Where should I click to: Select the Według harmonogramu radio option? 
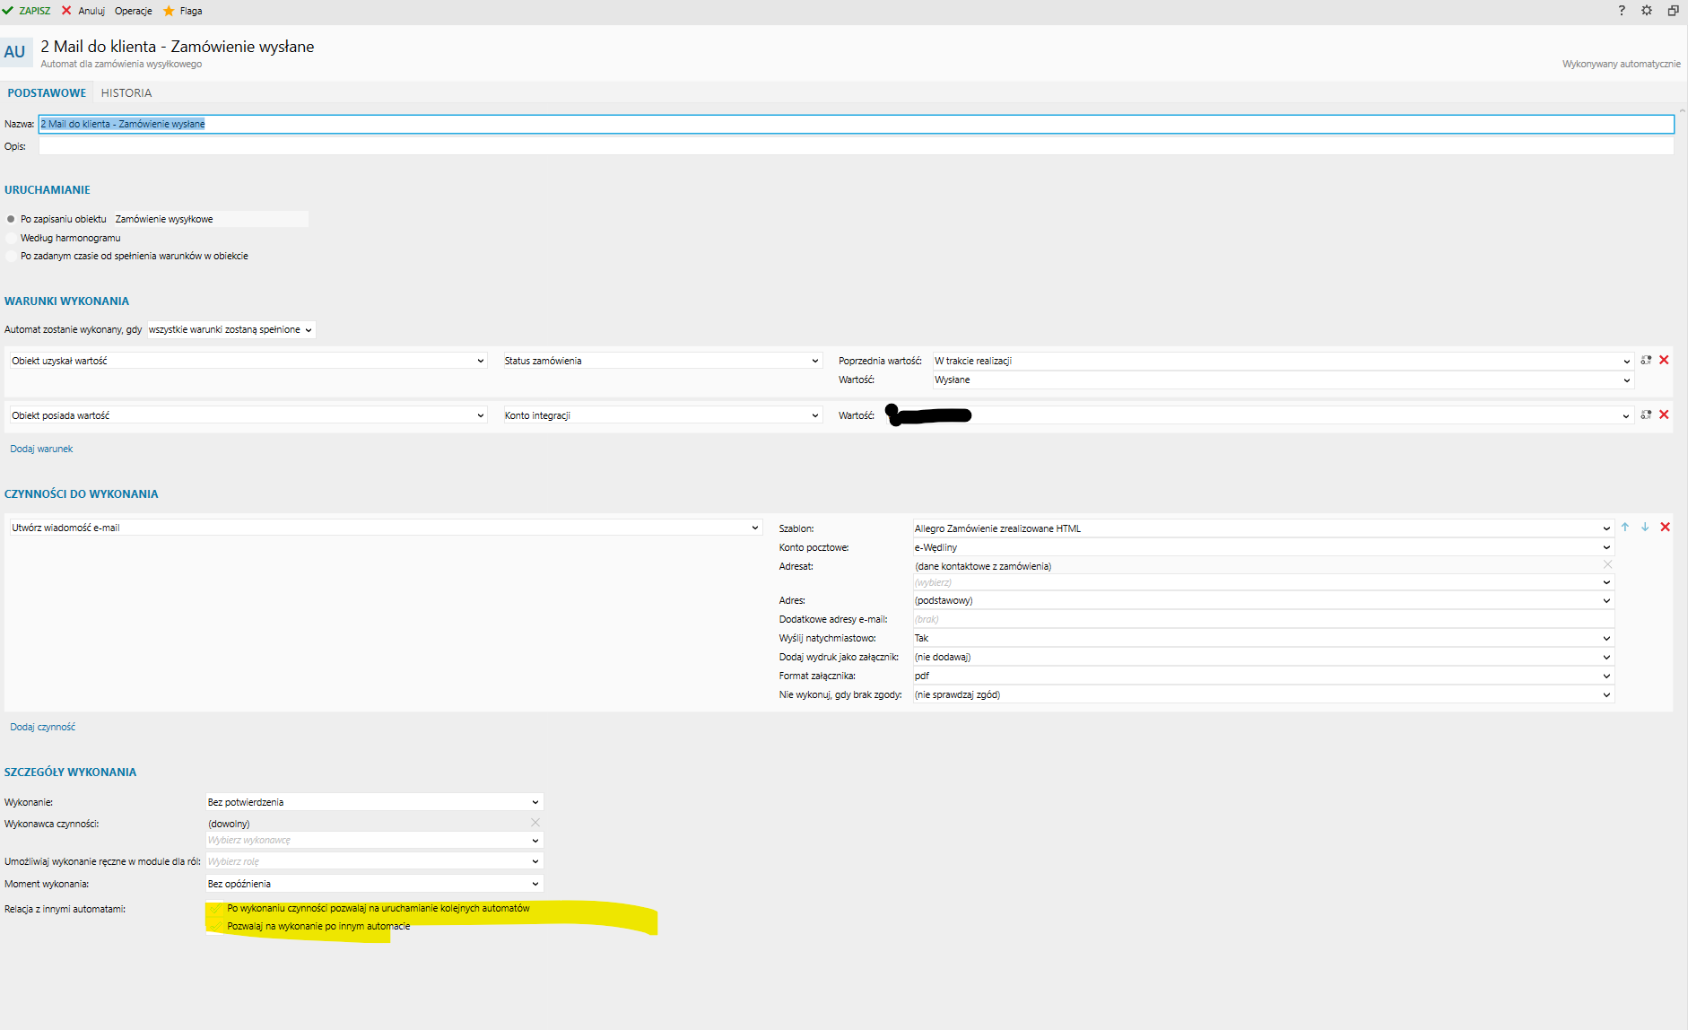pyautogui.click(x=11, y=238)
